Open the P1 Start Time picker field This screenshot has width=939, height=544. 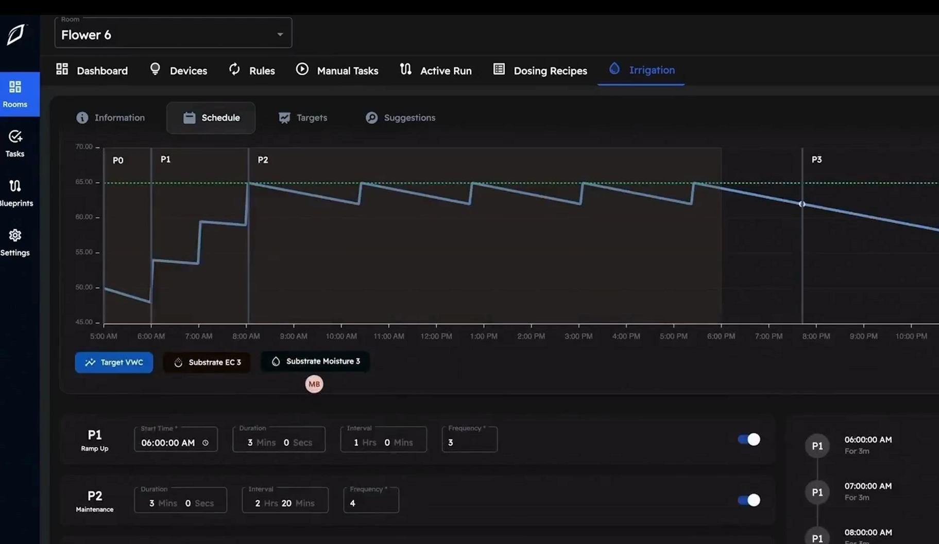[x=168, y=443]
